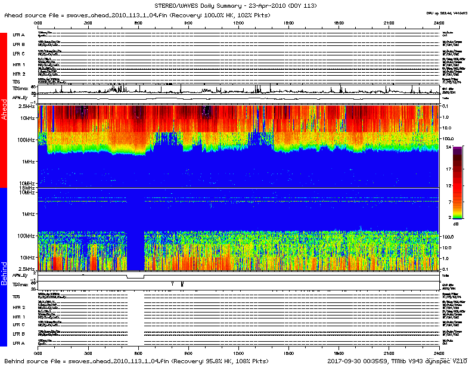The height and width of the screenshot is (365, 472).
Task: Click the TDSmax label in the Ahead panel
Action: pyautogui.click(x=20, y=88)
